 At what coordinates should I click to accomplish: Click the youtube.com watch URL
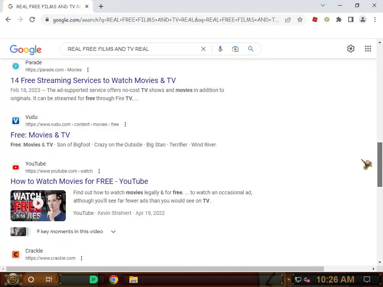(x=59, y=171)
